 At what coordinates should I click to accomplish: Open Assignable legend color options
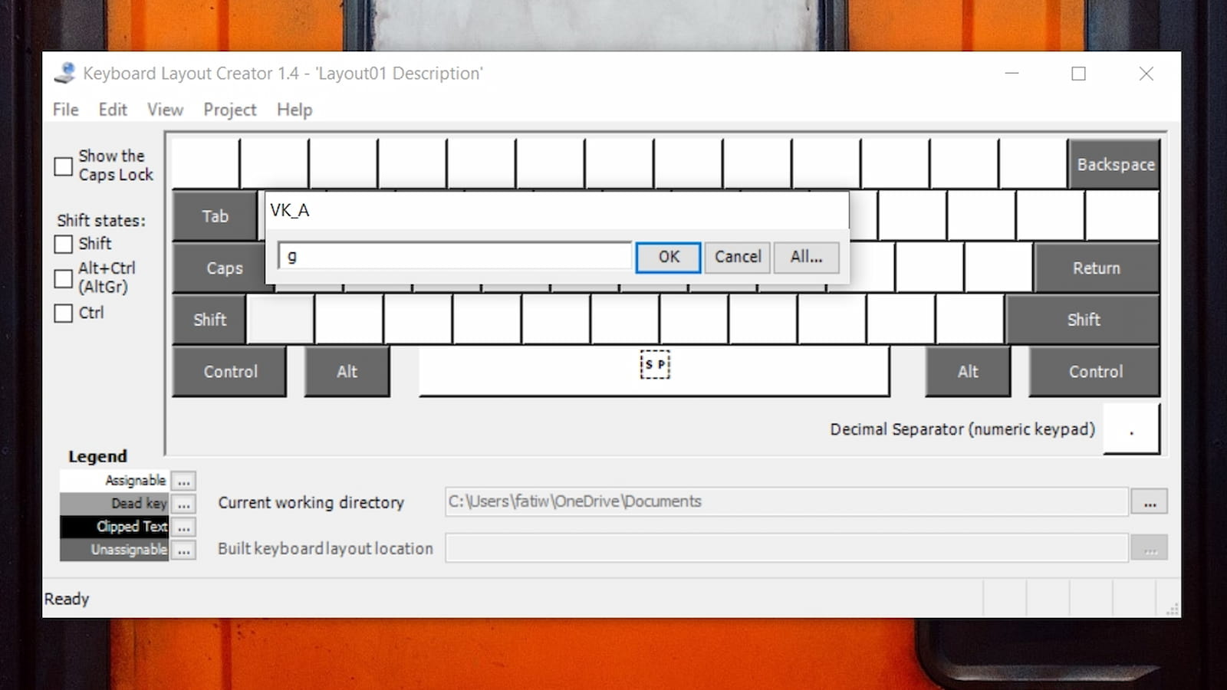coord(184,481)
